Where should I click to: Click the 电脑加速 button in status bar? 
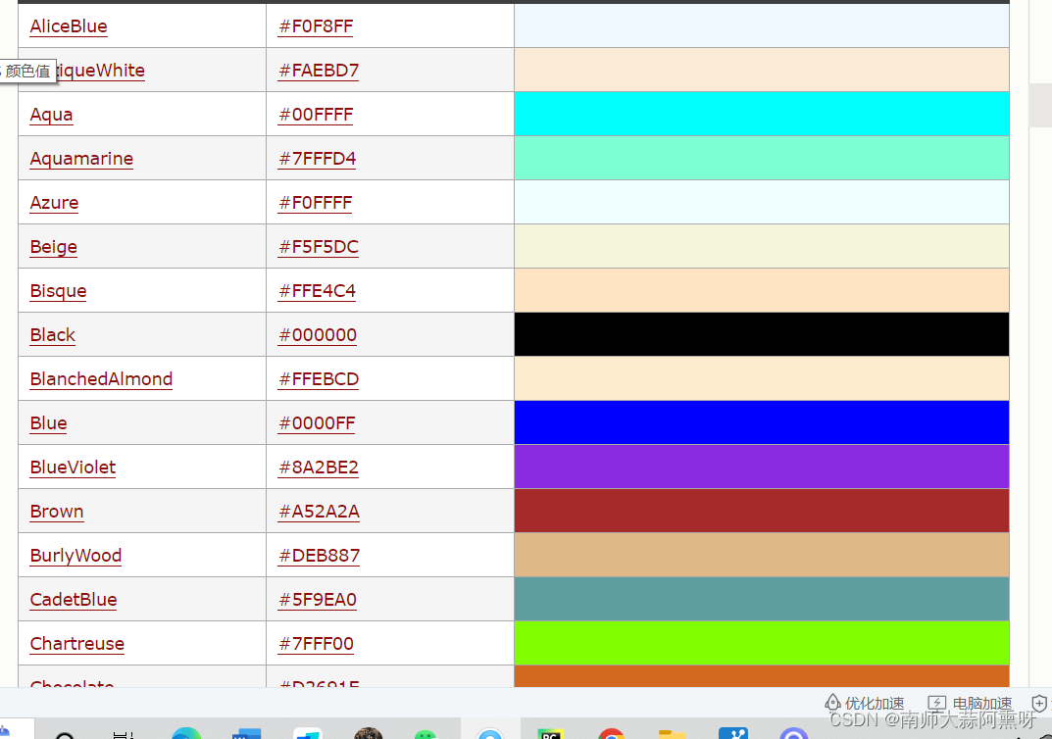pyautogui.click(x=971, y=703)
